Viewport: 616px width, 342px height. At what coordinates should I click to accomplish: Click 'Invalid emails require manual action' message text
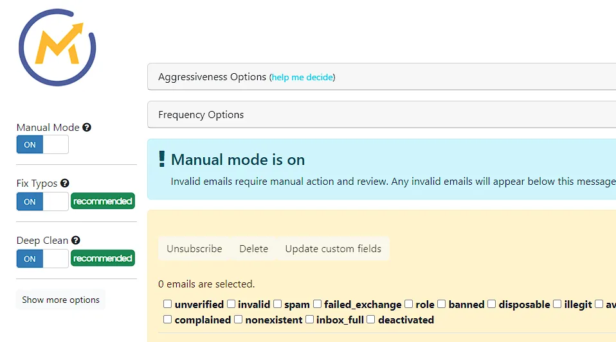pyautogui.click(x=393, y=182)
